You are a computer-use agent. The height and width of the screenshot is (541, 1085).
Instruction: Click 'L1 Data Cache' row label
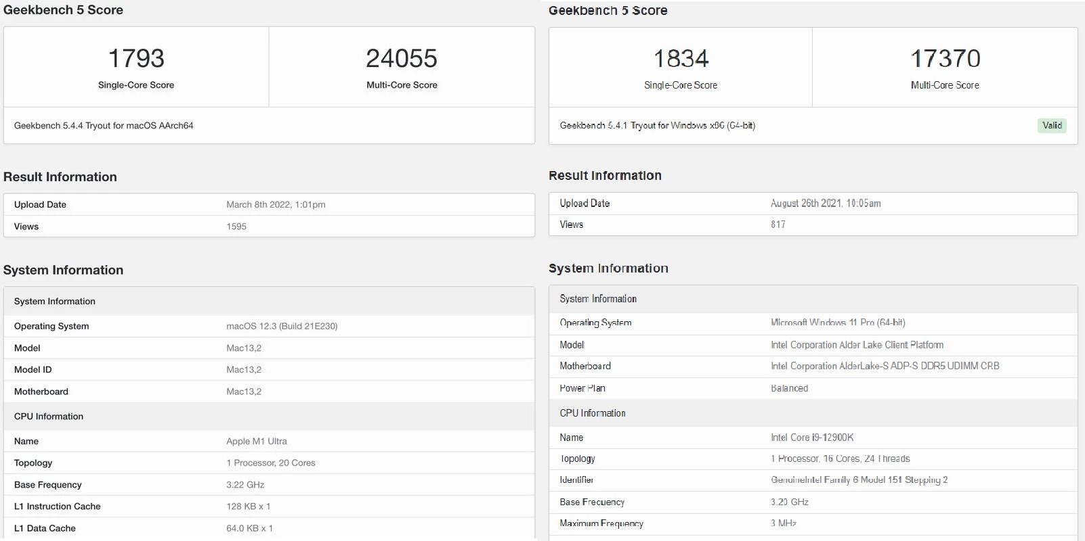coord(45,528)
